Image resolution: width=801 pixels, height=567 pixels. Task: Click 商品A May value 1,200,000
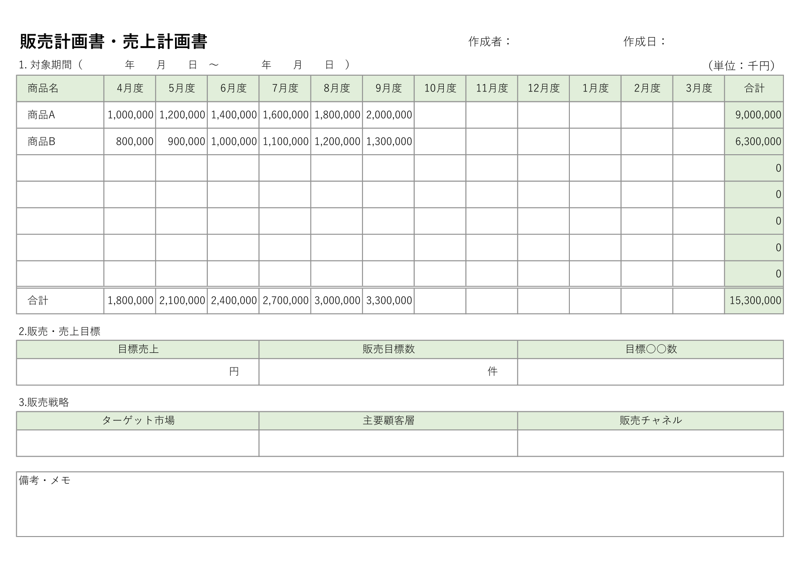point(182,115)
